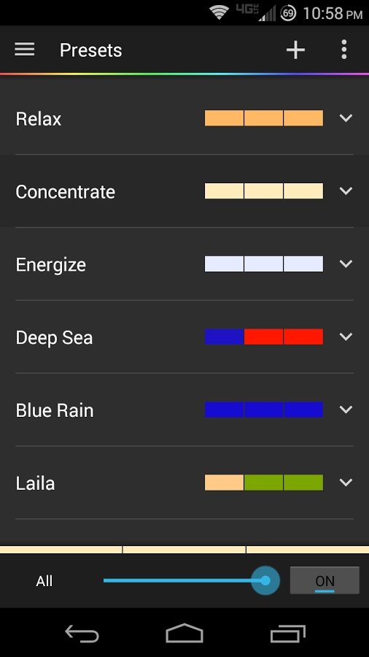Toggle the All lights ON switch
The image size is (369, 657).
[x=325, y=580]
